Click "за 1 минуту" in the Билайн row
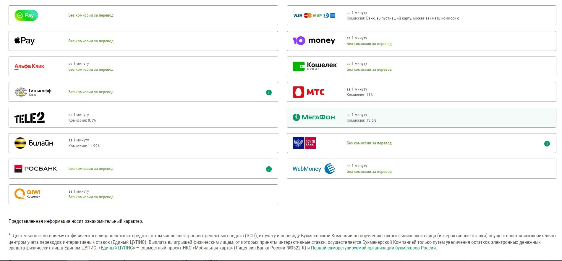Image resolution: width=562 pixels, height=261 pixels. click(x=79, y=140)
